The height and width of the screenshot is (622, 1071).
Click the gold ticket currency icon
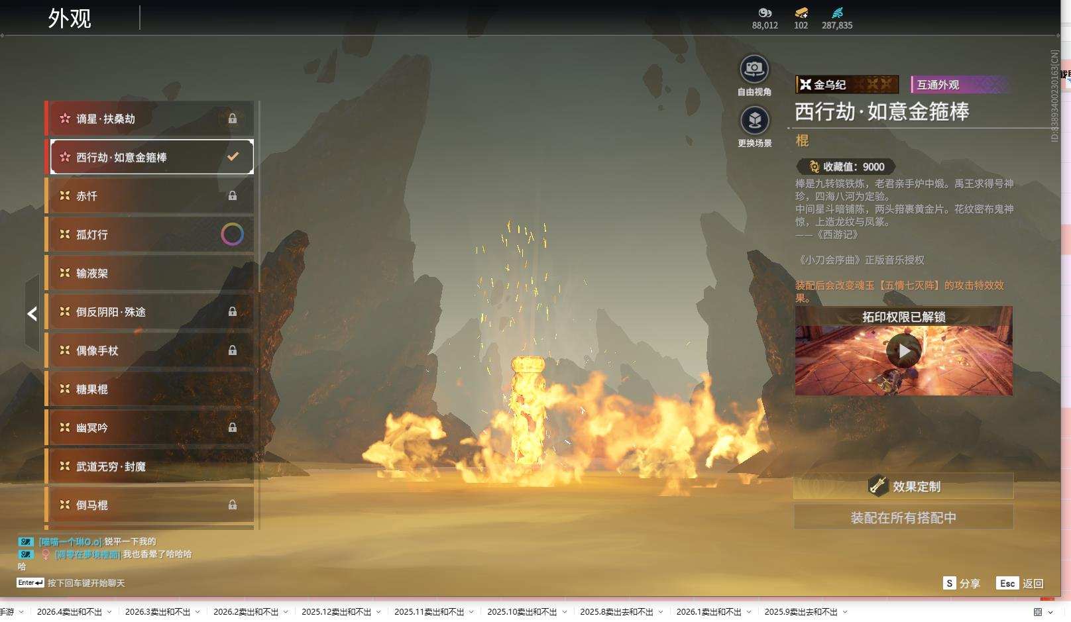click(x=801, y=13)
